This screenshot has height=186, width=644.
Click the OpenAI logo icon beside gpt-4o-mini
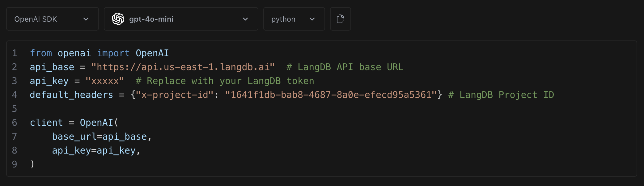(x=118, y=19)
